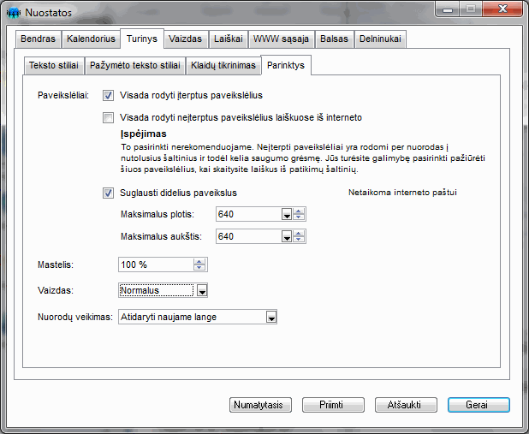This screenshot has width=529, height=434.
Task: Open Maksimalus aukštis dropdown arrow
Action: point(287,236)
